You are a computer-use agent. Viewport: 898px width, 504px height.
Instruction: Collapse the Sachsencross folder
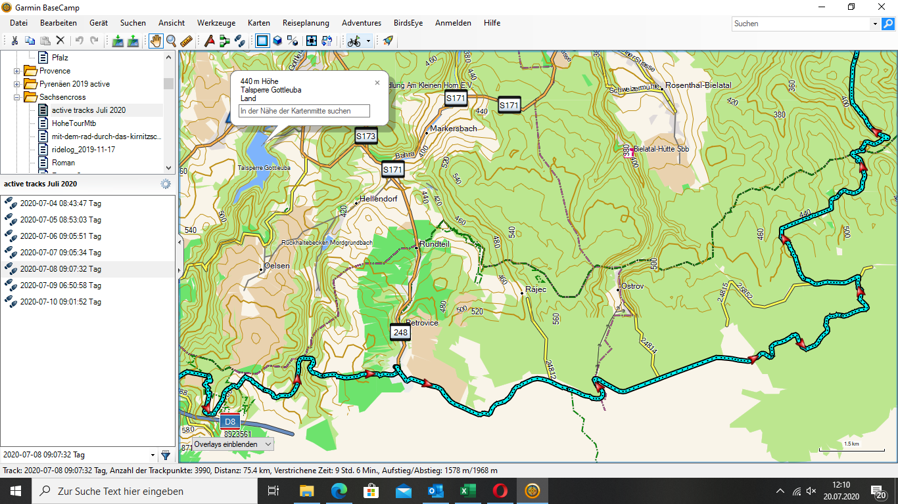(x=17, y=97)
